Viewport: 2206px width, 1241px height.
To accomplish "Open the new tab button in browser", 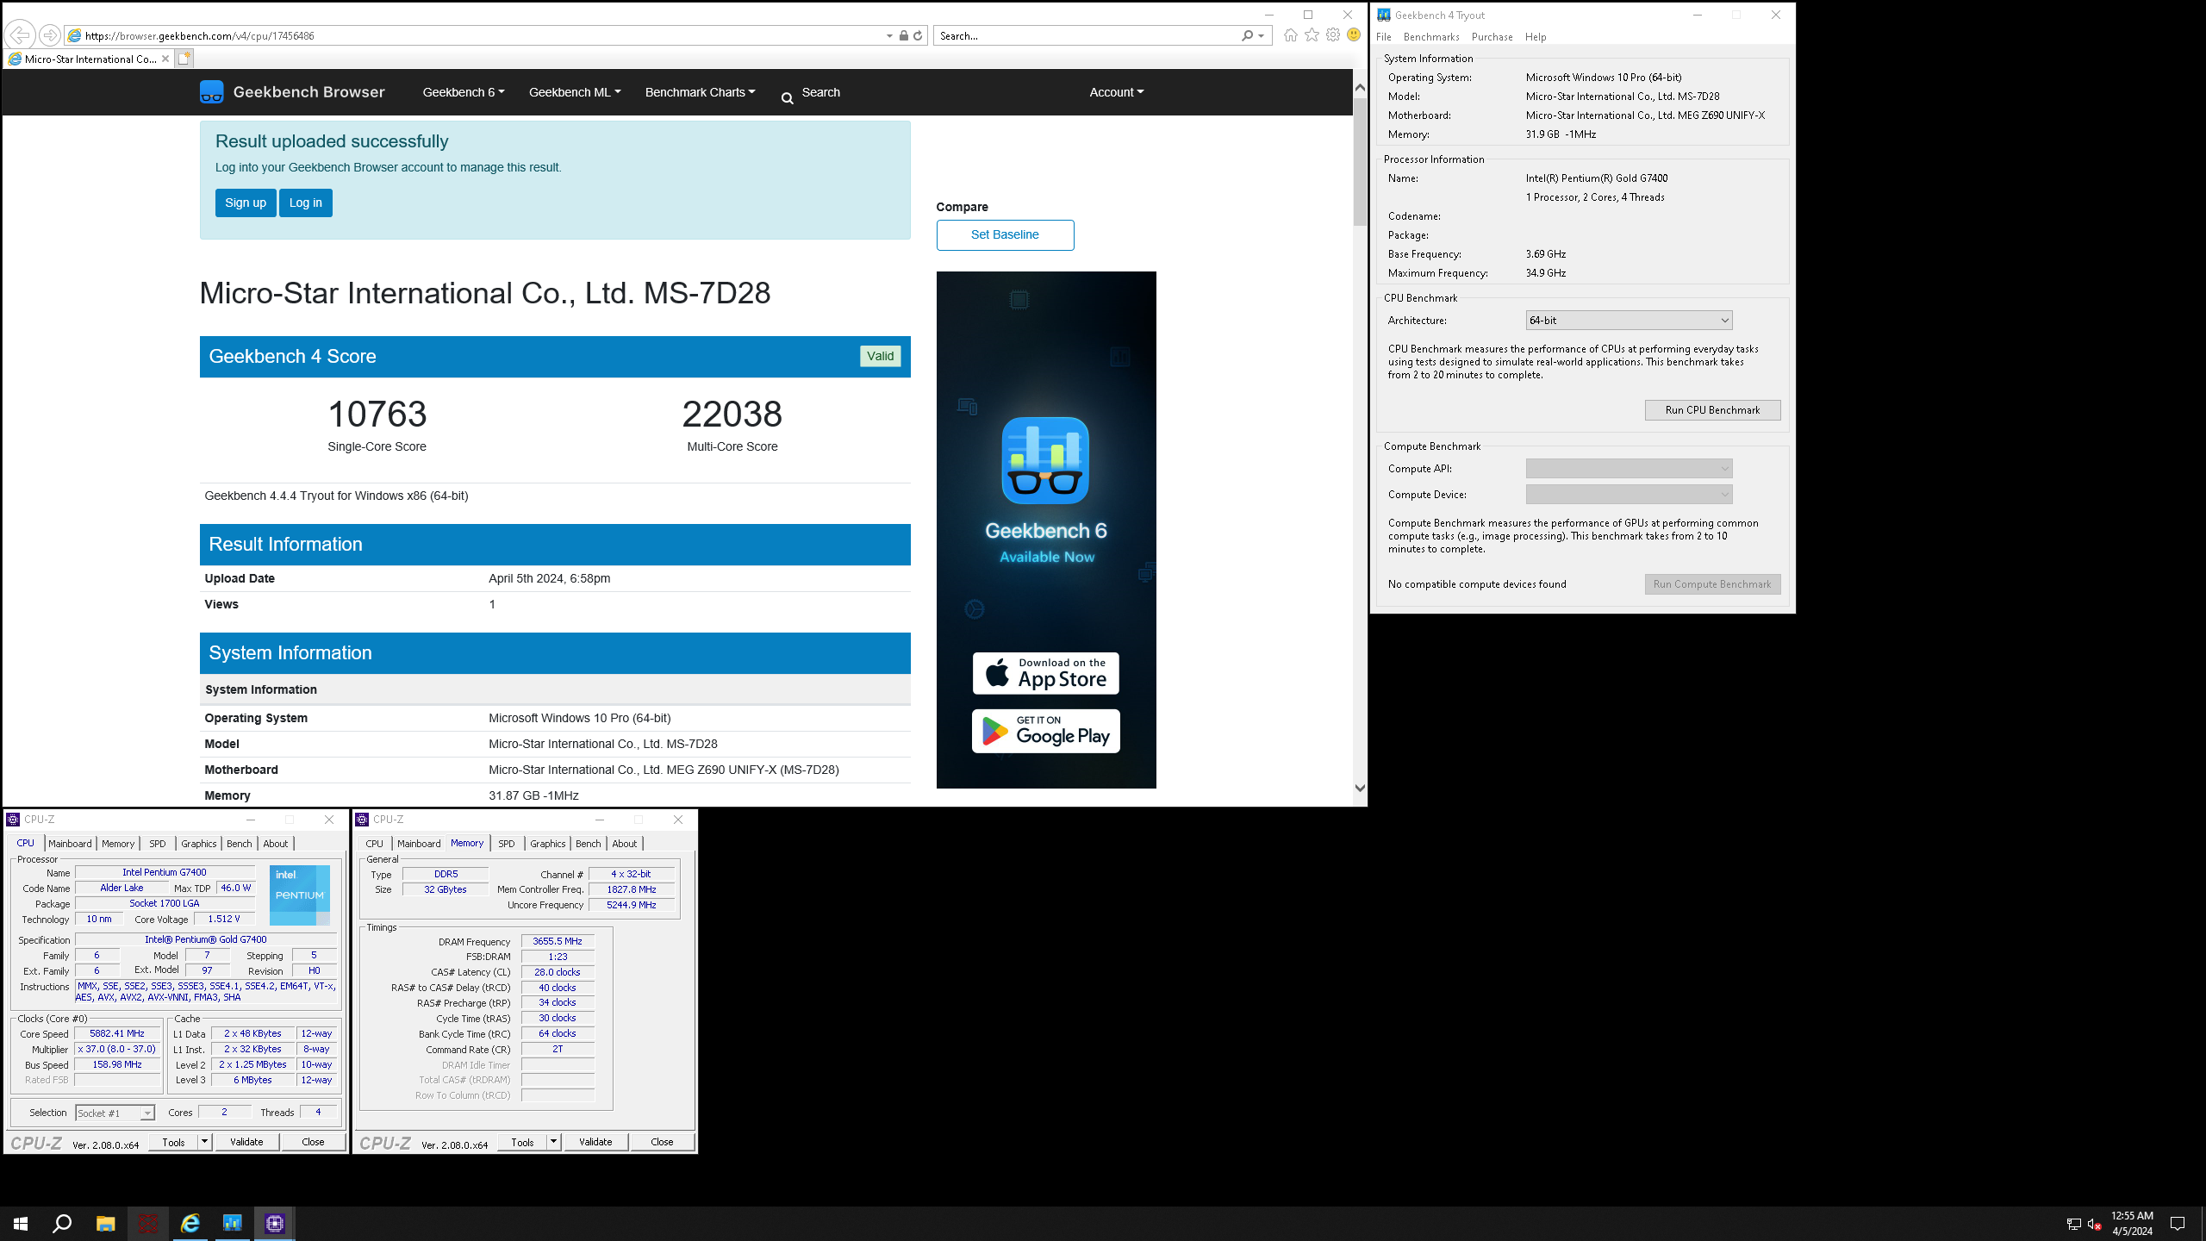I will 184,59.
